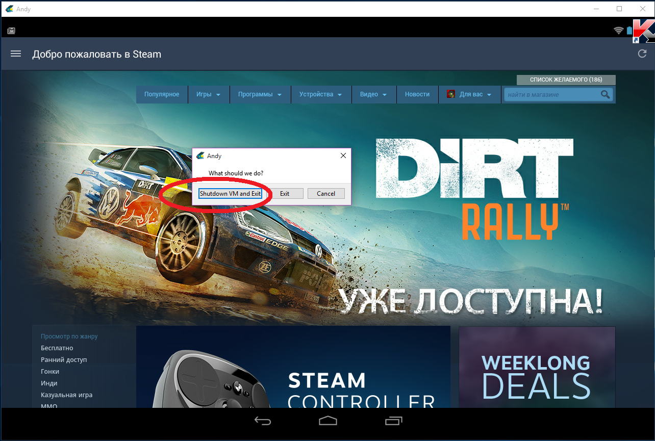655x441 pixels.
Task: Click the Kaspersky shortcut icon
Action: pos(643,31)
